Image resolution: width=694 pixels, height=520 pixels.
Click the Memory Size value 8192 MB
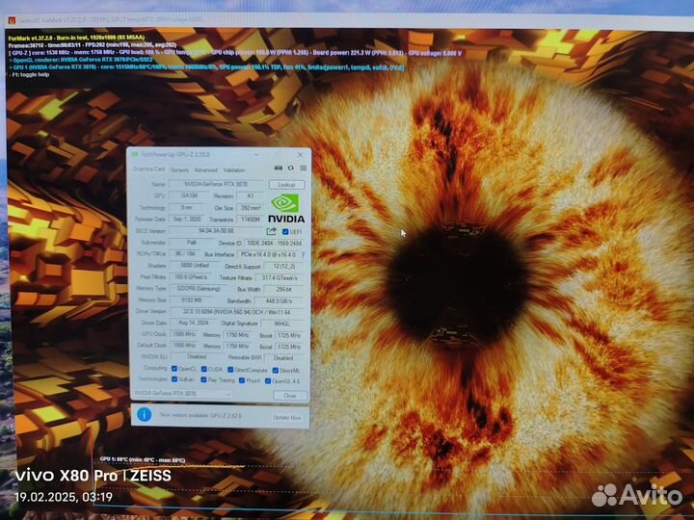point(191,299)
